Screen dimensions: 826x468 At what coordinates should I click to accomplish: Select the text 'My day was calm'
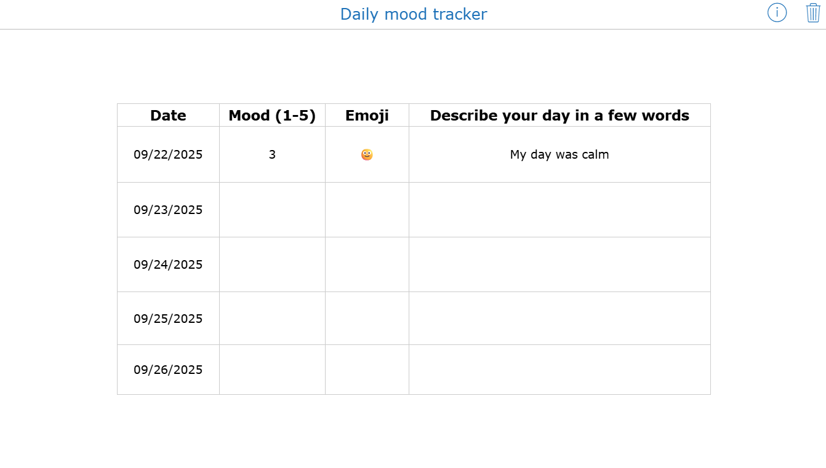pos(559,154)
